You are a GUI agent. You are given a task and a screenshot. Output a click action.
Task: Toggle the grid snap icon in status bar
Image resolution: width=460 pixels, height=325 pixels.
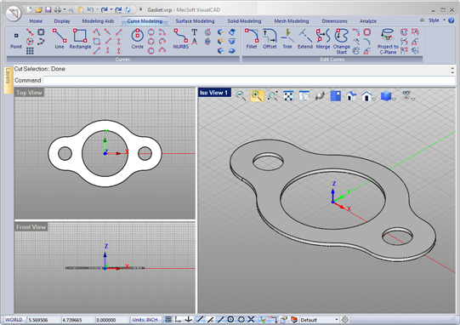pyautogui.click(x=168, y=319)
